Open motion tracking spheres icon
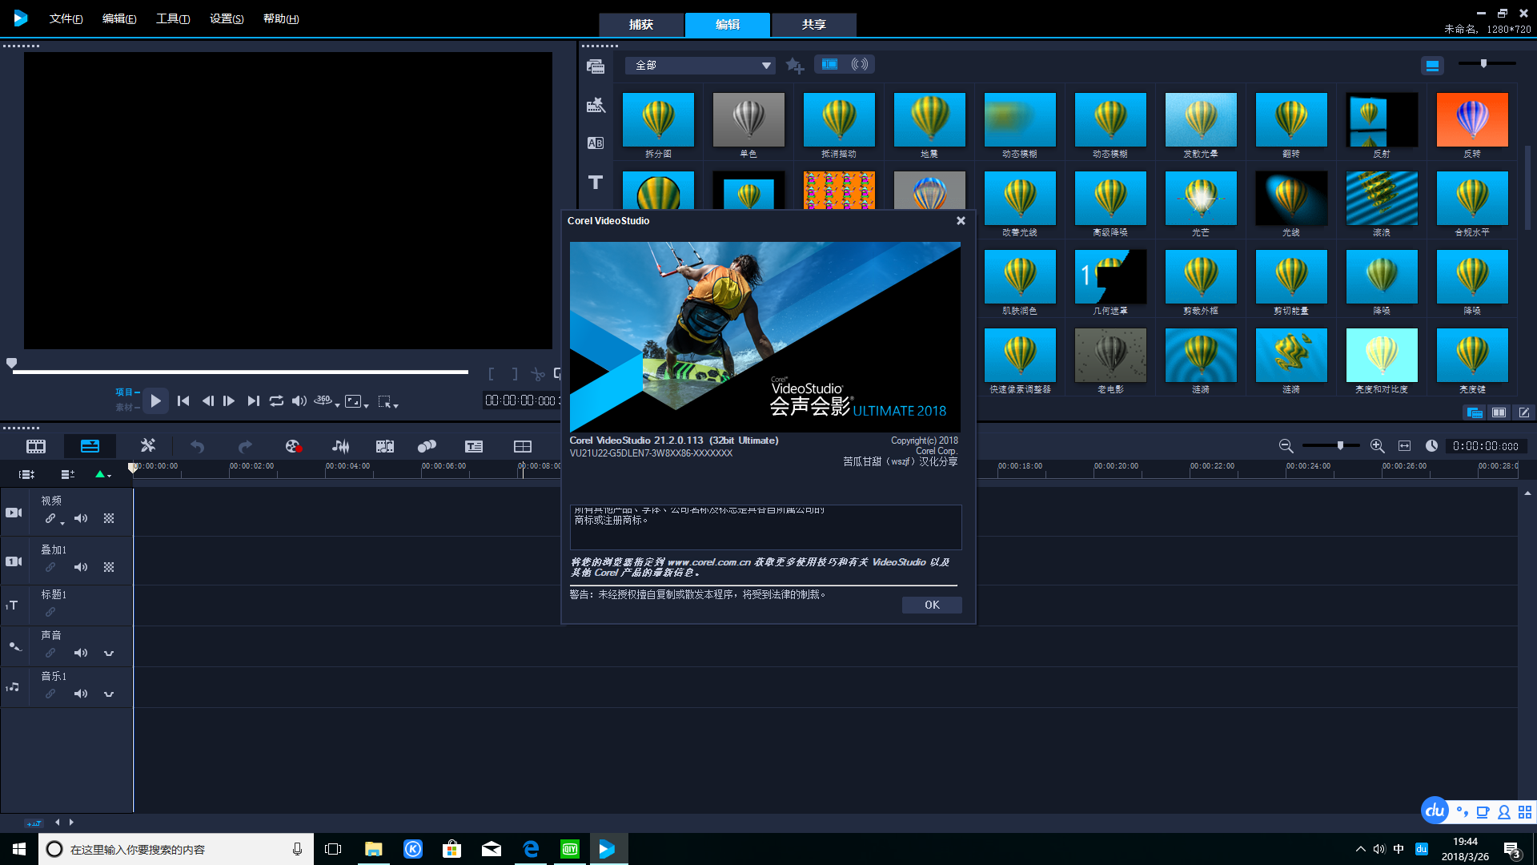This screenshot has height=865, width=1537. [x=427, y=446]
